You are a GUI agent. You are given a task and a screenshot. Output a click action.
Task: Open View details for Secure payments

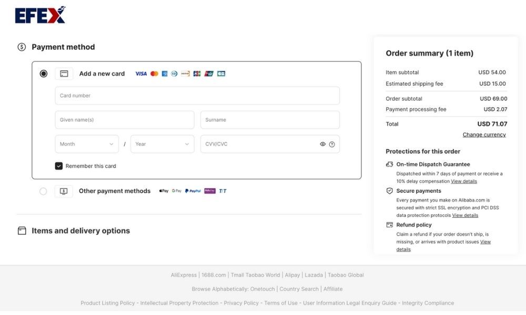pos(465,216)
